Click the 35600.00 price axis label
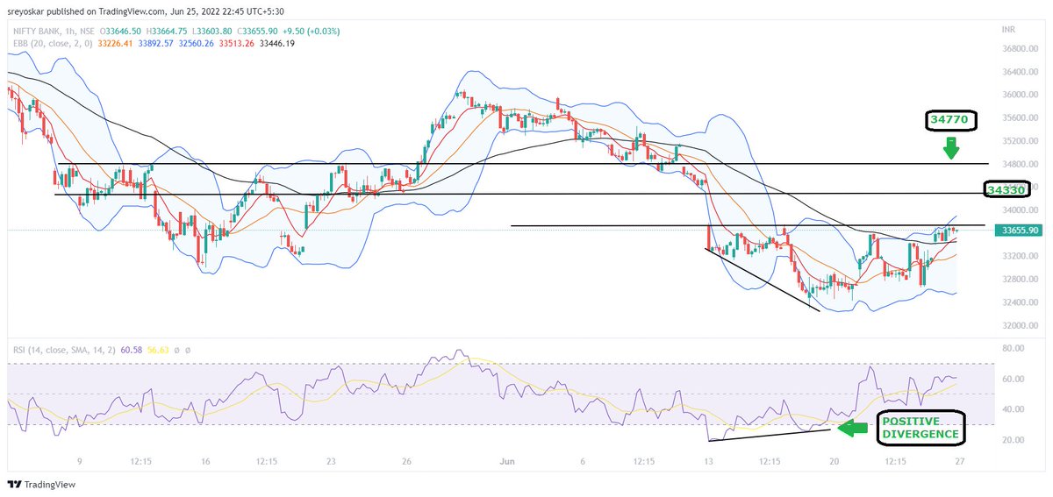1053x497 pixels. (1020, 117)
